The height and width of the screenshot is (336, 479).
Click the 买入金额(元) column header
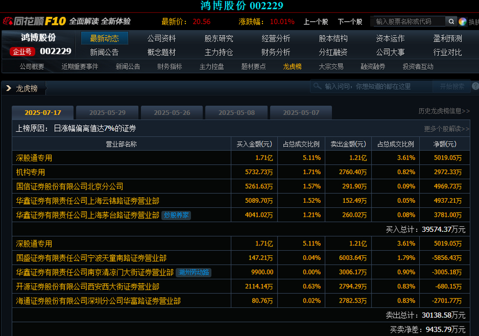pos(254,144)
